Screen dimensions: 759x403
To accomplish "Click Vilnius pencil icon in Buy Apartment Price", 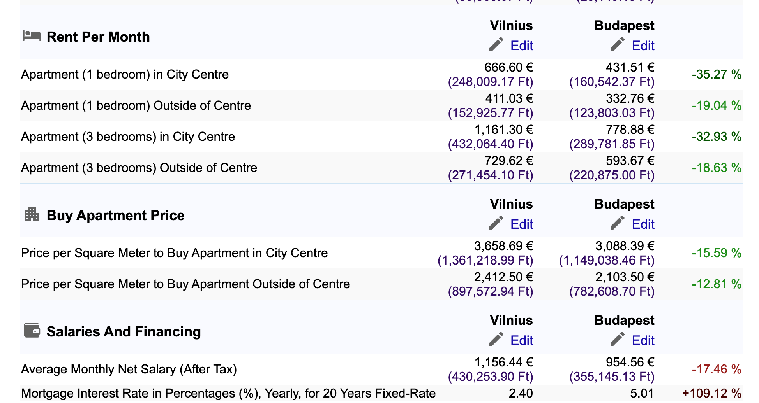I will click(496, 223).
